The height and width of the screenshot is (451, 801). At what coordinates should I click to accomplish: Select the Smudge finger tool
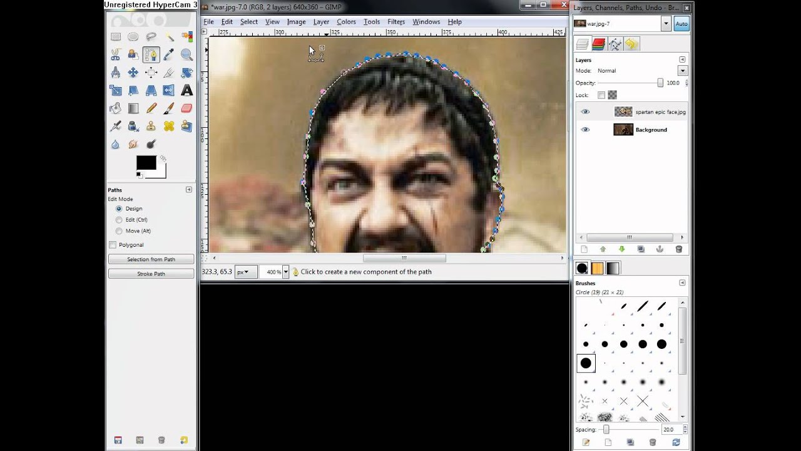133,144
